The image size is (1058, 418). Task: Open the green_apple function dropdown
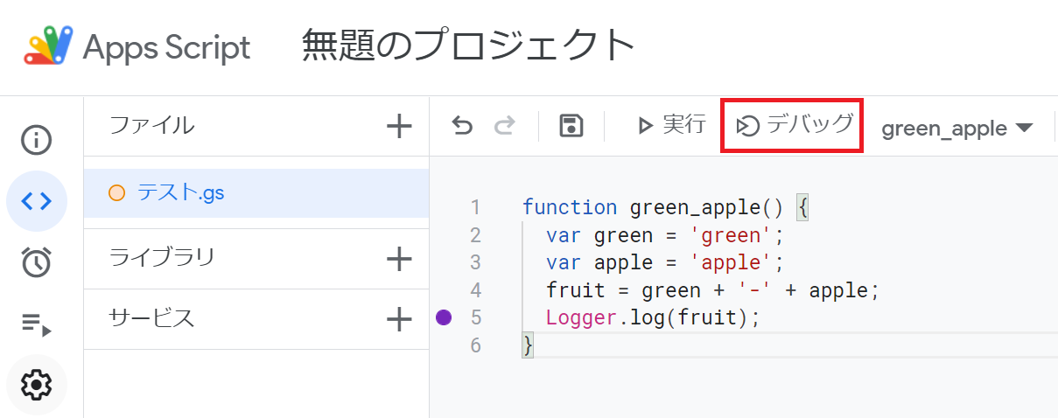[957, 129]
